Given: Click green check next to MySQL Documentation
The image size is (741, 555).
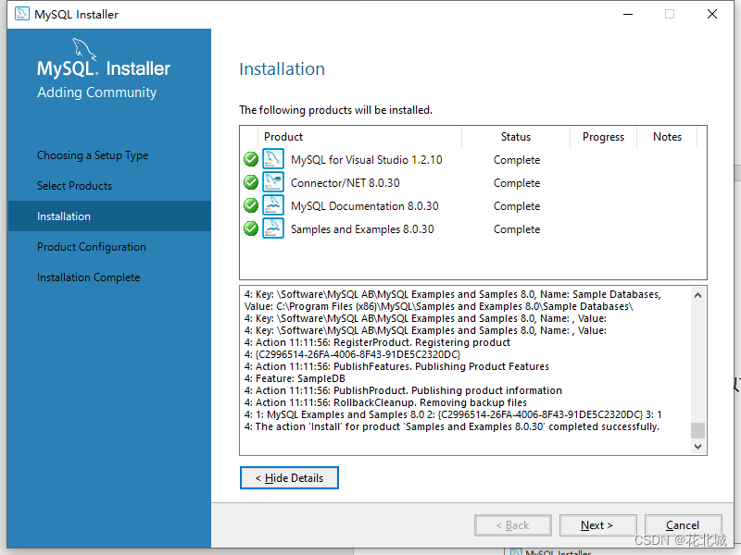Looking at the screenshot, I should [251, 205].
